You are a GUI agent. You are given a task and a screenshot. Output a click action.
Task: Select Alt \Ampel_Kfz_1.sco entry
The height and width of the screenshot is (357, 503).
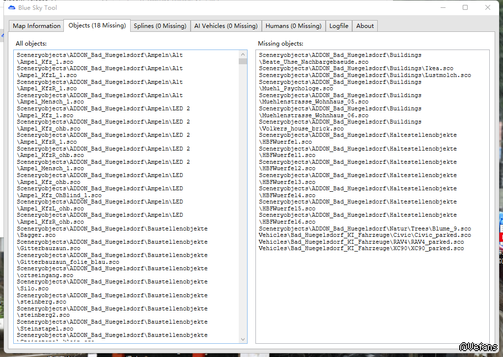click(100, 58)
